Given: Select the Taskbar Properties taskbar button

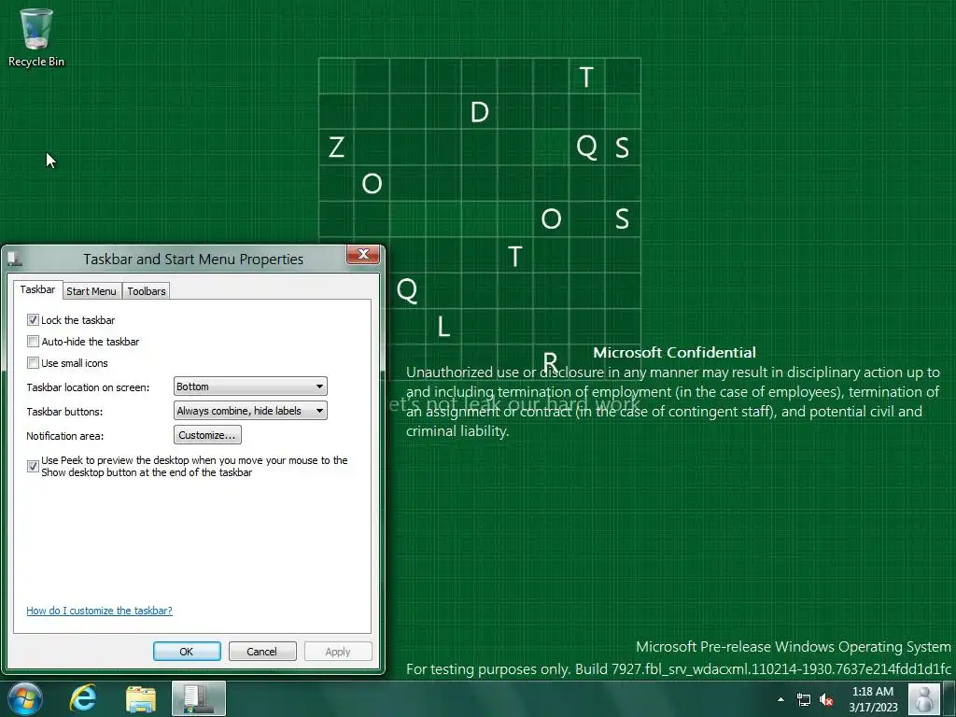Looking at the screenshot, I should [x=199, y=698].
